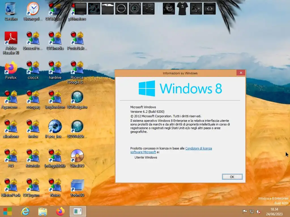290x217 pixels.
Task: Open the Action Center flag icon
Action: (245, 211)
